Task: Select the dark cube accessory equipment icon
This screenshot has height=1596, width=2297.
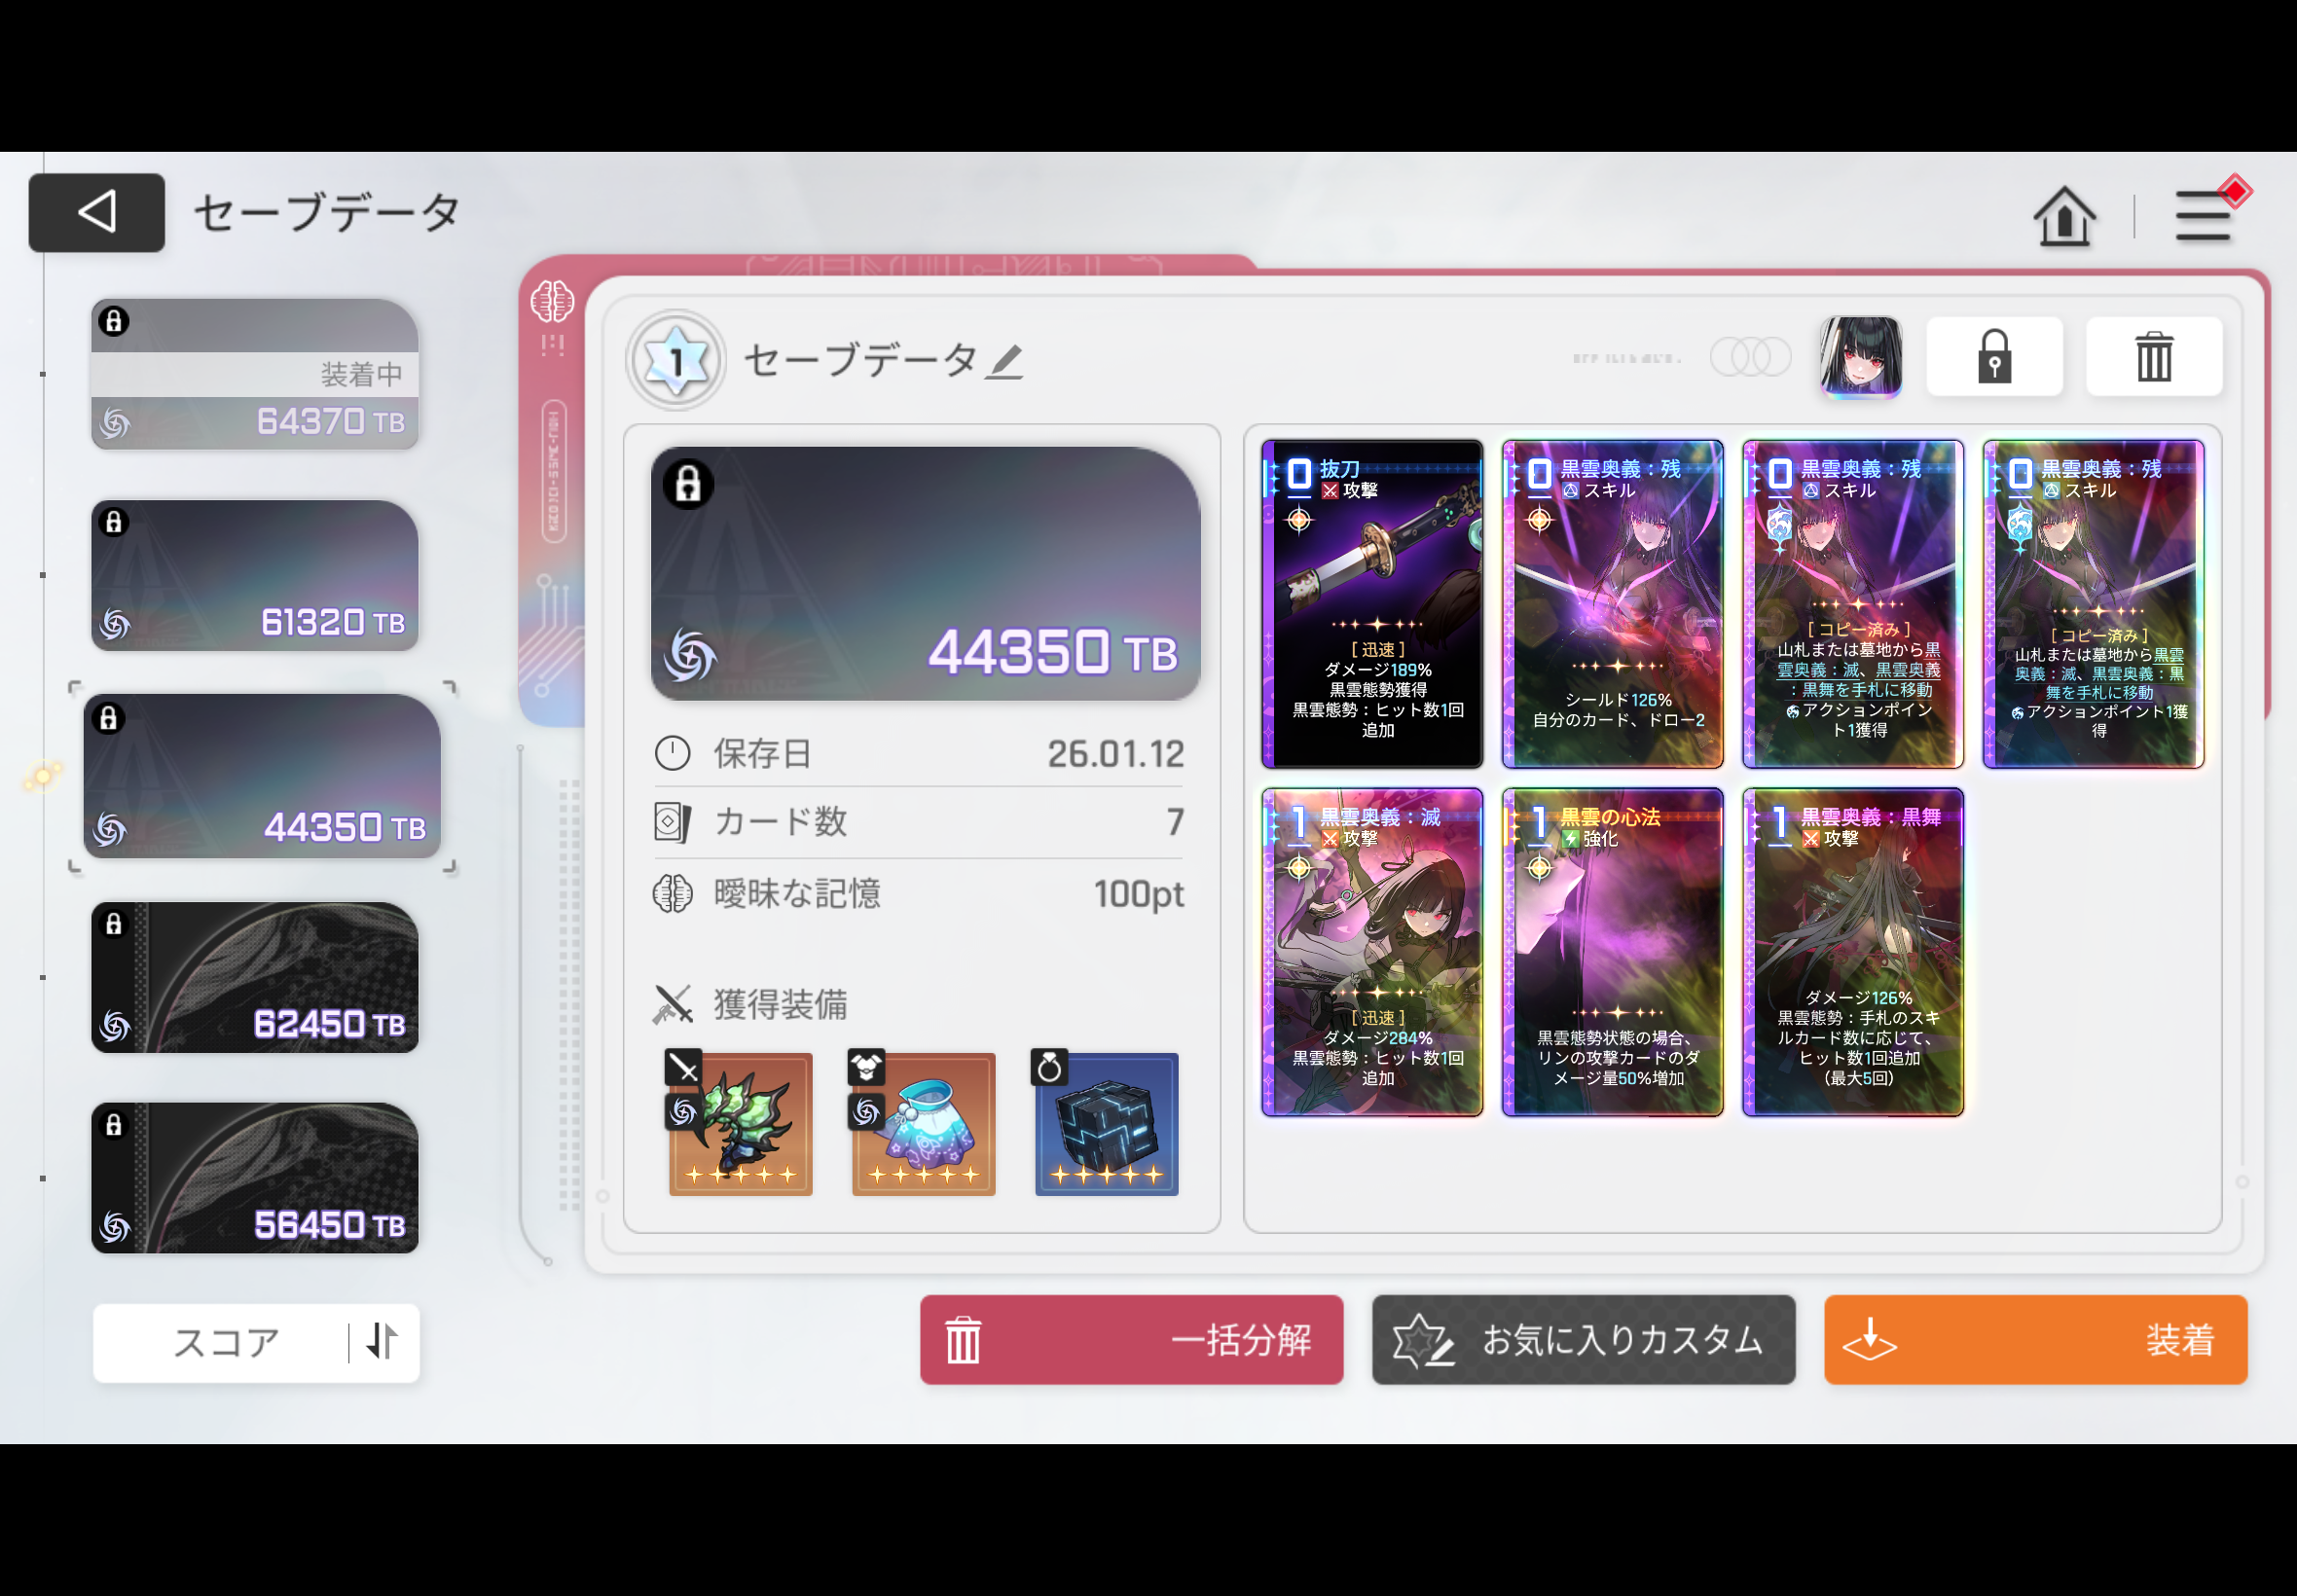Action: pyautogui.click(x=1106, y=1124)
